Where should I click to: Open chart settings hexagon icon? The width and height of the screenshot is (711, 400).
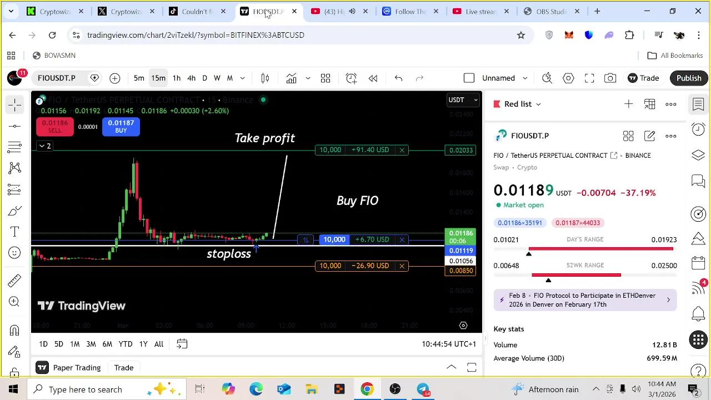pos(568,78)
